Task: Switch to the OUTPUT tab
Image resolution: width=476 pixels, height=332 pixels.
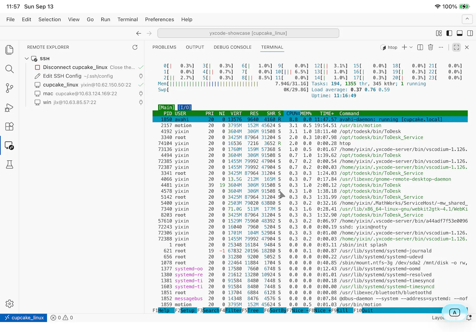Action: coord(195,47)
